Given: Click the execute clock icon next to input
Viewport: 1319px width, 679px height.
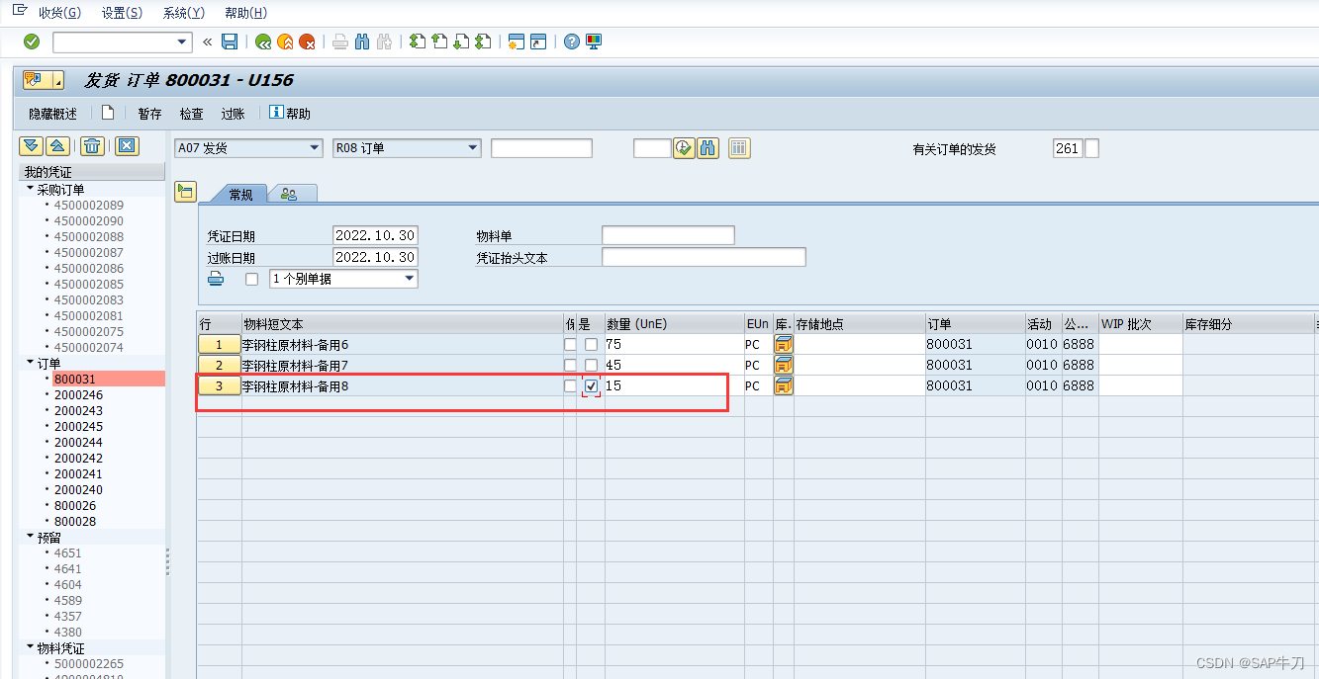Looking at the screenshot, I should pyautogui.click(x=684, y=148).
